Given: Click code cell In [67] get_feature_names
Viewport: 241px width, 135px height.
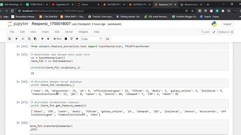Looking at the screenshot, I should 129,104.
